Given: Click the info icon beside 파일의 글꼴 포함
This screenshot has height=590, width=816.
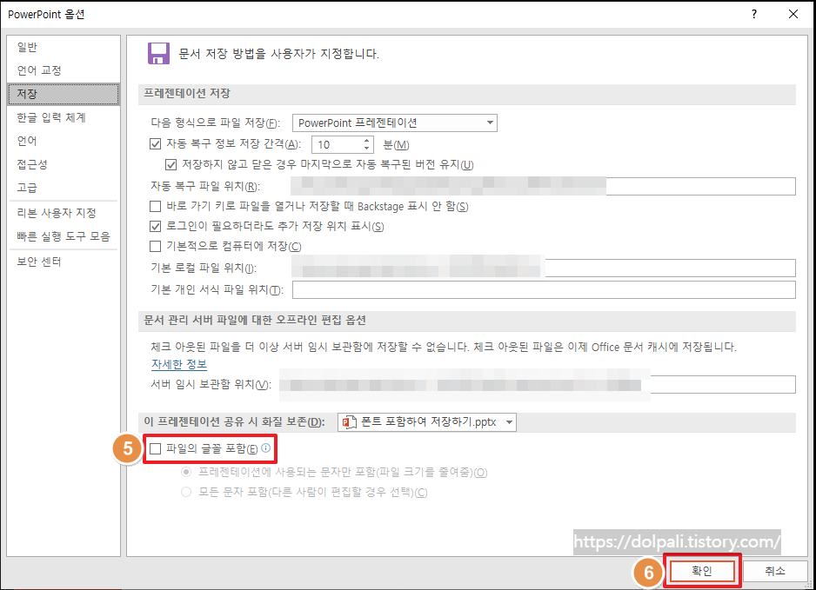Looking at the screenshot, I should (266, 447).
